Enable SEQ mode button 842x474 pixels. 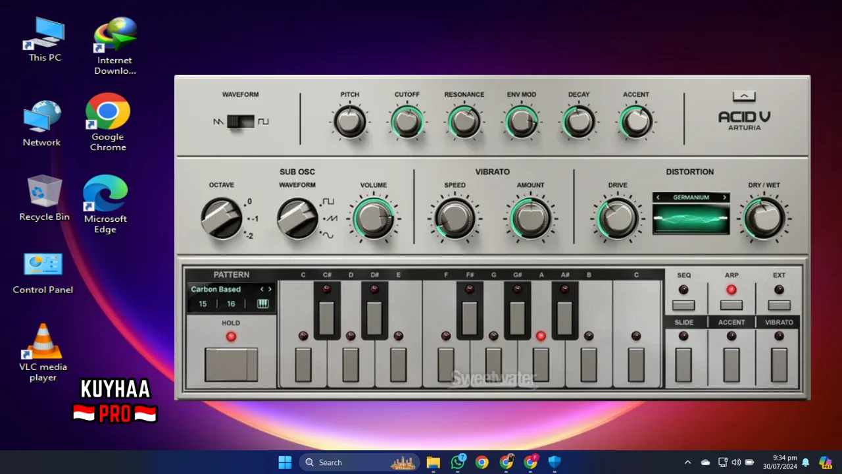pyautogui.click(x=683, y=305)
